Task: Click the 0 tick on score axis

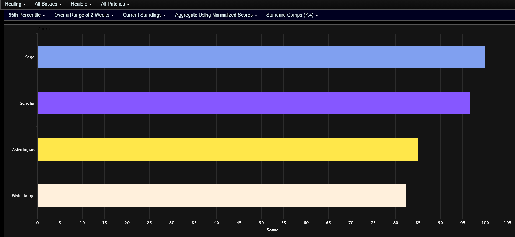Action: pos(37,223)
